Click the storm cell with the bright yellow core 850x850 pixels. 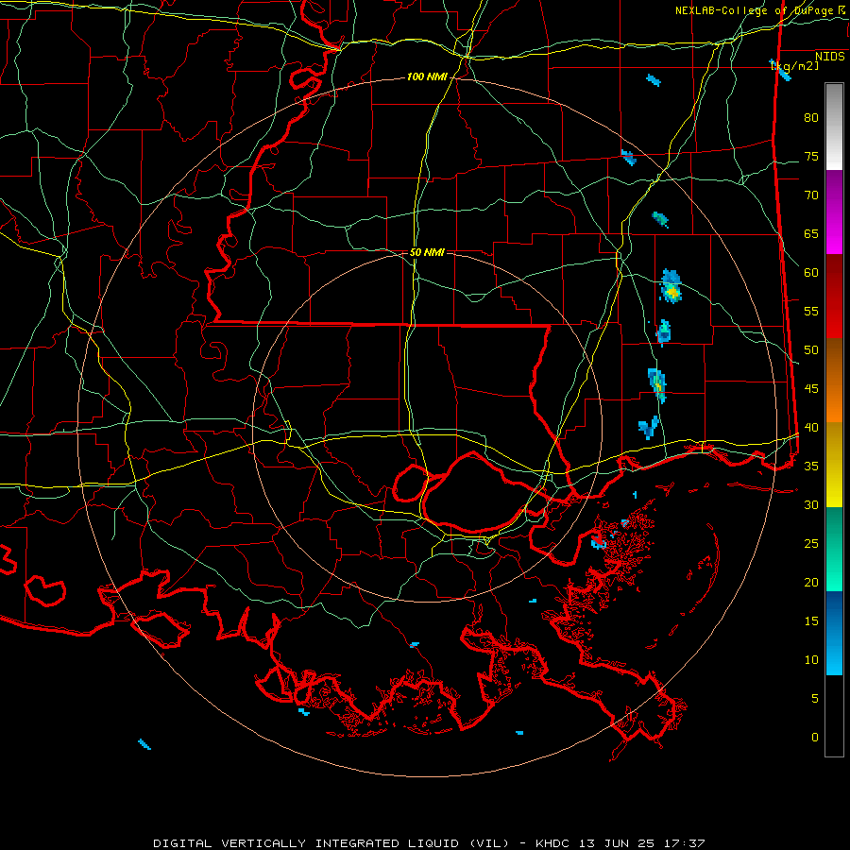pos(671,287)
